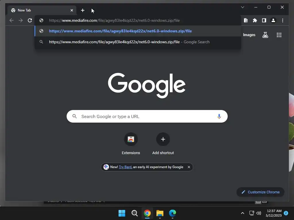This screenshot has height=220, width=294.
Task: Click the Google logo
Action: click(x=147, y=85)
